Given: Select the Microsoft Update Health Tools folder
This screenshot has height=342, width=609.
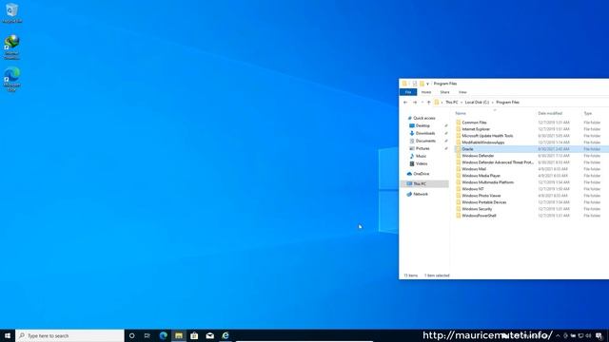Looking at the screenshot, I should pyautogui.click(x=487, y=136).
